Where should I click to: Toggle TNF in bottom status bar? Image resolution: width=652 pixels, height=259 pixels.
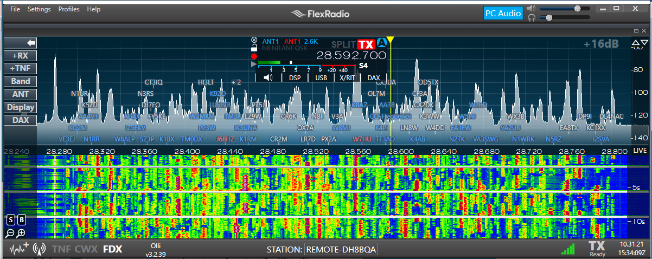pyautogui.click(x=61, y=249)
